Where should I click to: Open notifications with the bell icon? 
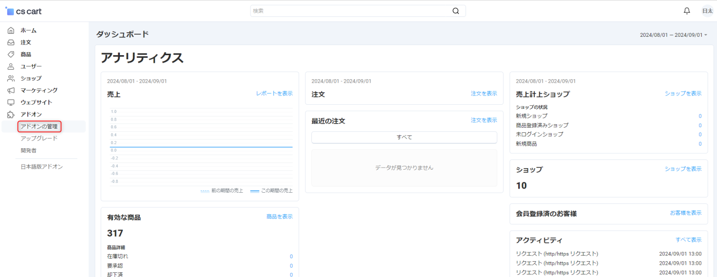pyautogui.click(x=687, y=11)
